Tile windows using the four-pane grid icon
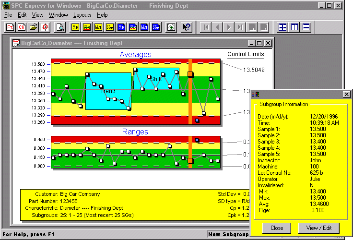This screenshot has height=240, width=353. point(283,27)
